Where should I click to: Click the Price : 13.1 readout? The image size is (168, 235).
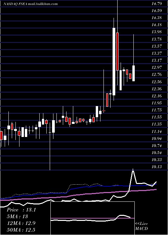click(21, 210)
